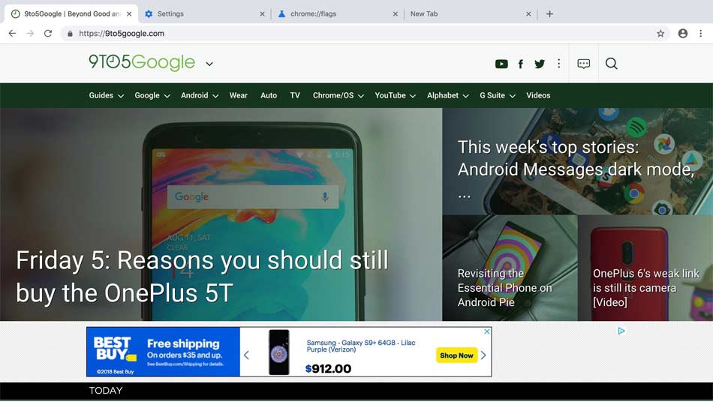Open 9to5Google YouTube channel icon
This screenshot has width=713, height=411.
[501, 64]
